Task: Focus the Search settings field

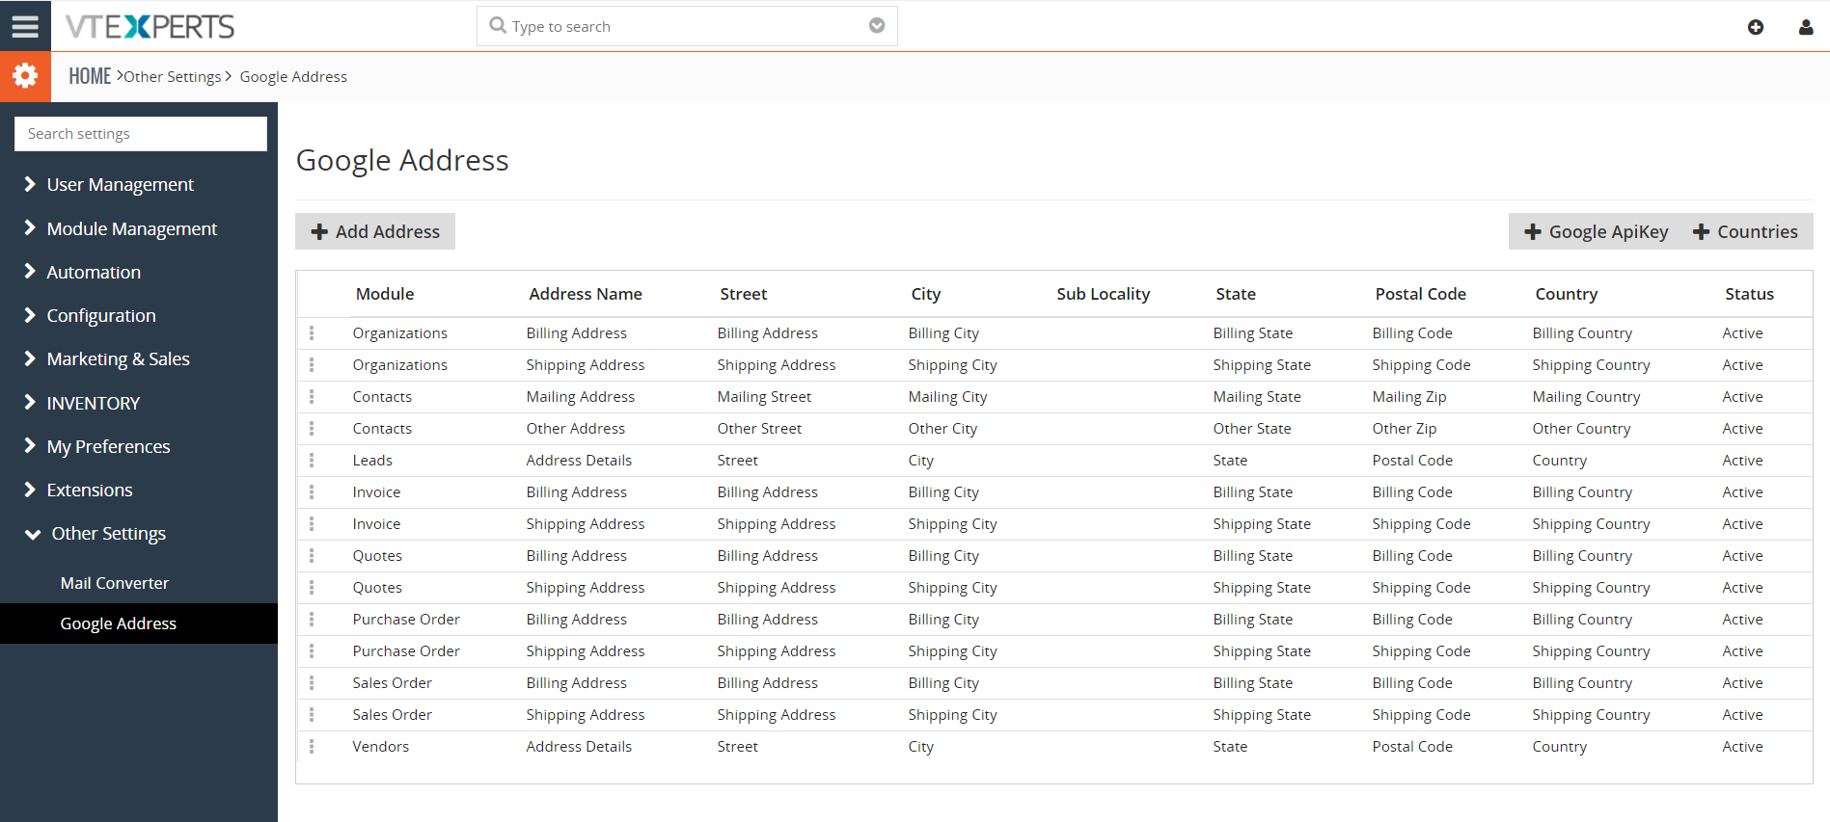Action: [x=141, y=134]
